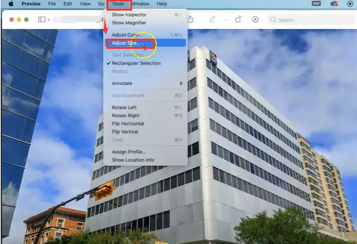Click the search magnifier icon
The height and width of the screenshot is (244, 357).
(273, 19)
